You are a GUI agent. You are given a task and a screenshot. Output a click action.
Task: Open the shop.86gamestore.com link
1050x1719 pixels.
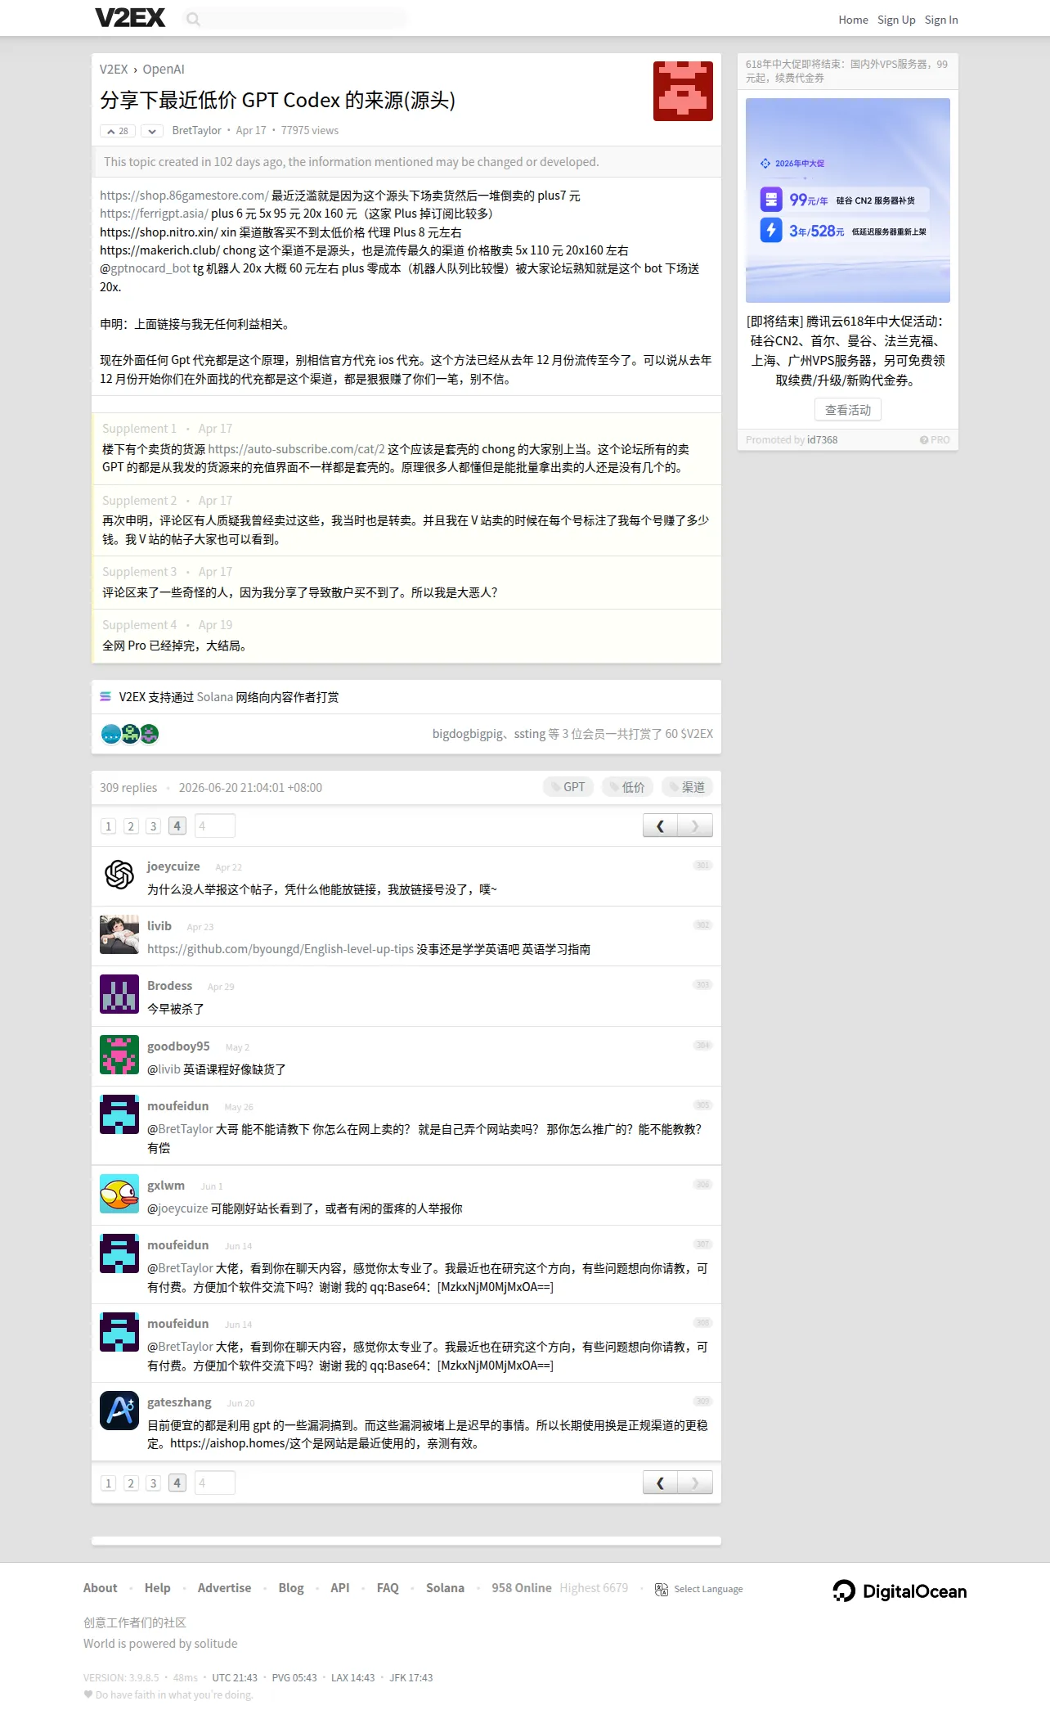tap(184, 196)
